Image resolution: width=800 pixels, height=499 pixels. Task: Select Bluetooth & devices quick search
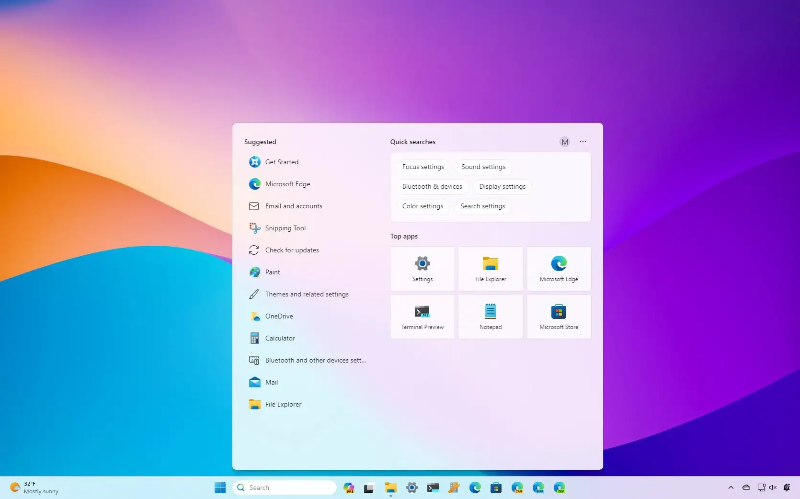432,186
